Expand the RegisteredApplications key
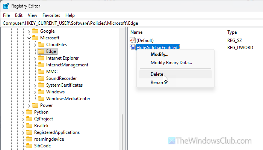This screenshot has height=150, width=263. [23, 133]
